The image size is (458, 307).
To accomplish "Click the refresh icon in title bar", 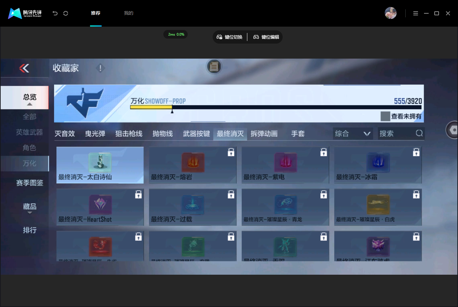I will (x=66, y=13).
